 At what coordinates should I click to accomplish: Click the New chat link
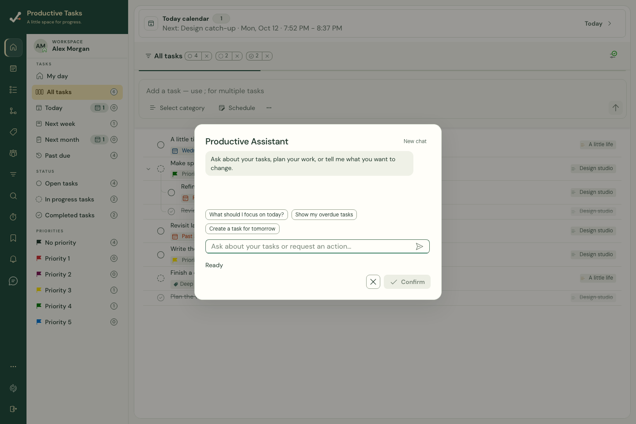(x=415, y=141)
